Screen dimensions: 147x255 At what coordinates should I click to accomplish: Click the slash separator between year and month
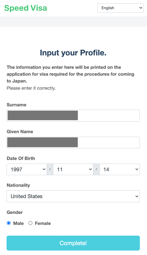[50, 169]
